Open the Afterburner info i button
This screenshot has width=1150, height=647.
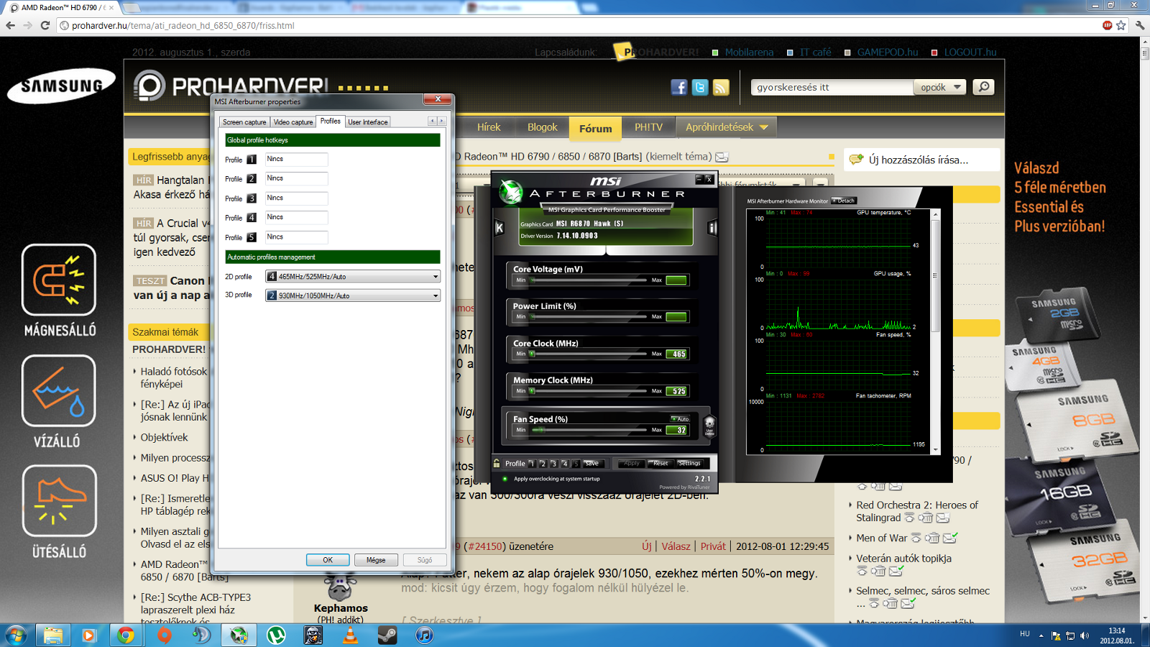click(712, 228)
